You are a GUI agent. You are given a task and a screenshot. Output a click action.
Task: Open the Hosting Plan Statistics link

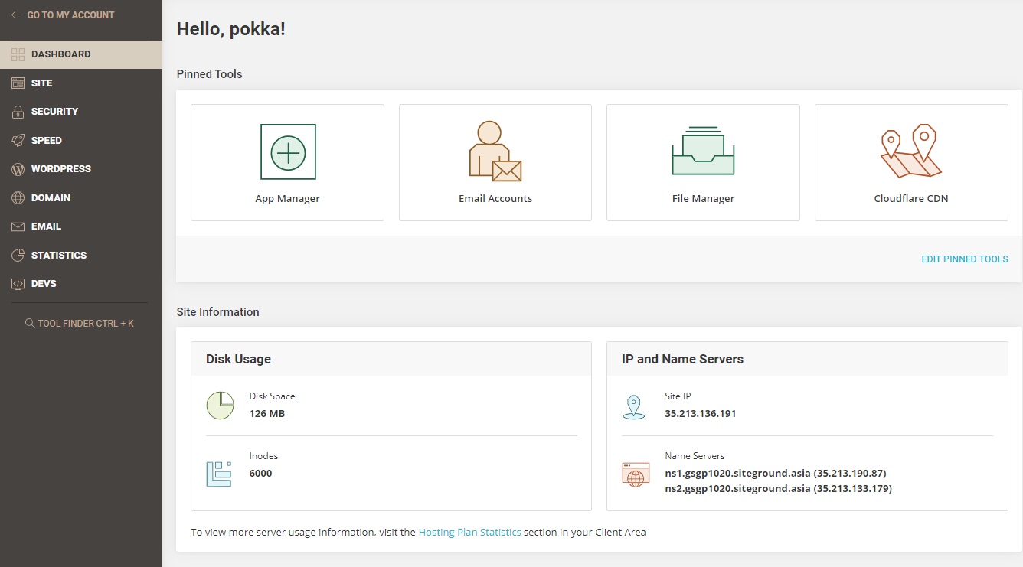point(469,532)
